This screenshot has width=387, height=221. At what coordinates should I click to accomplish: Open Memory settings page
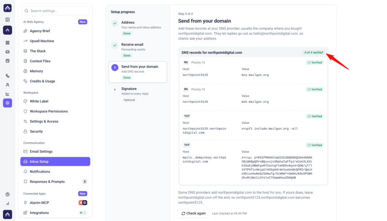[x=55, y=71]
